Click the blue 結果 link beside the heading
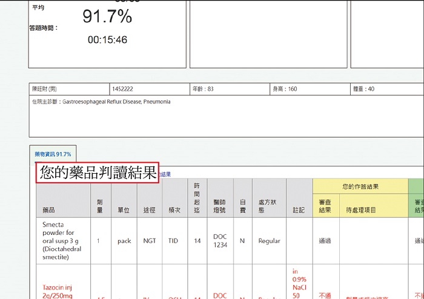424x299 pixels. tap(165, 174)
